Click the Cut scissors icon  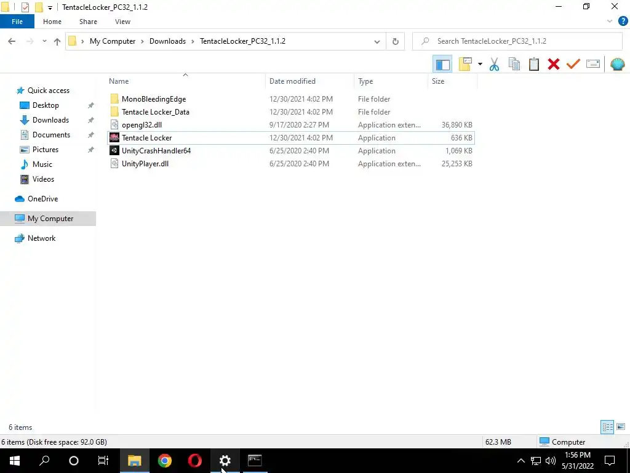coord(494,64)
